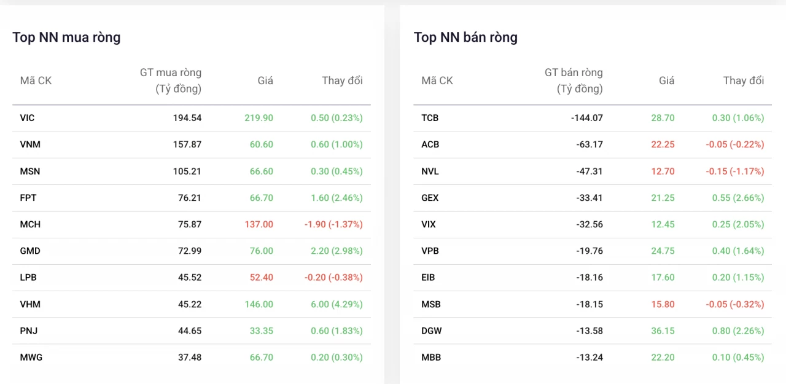
Task: Open FPT stock details
Action: coord(28,198)
